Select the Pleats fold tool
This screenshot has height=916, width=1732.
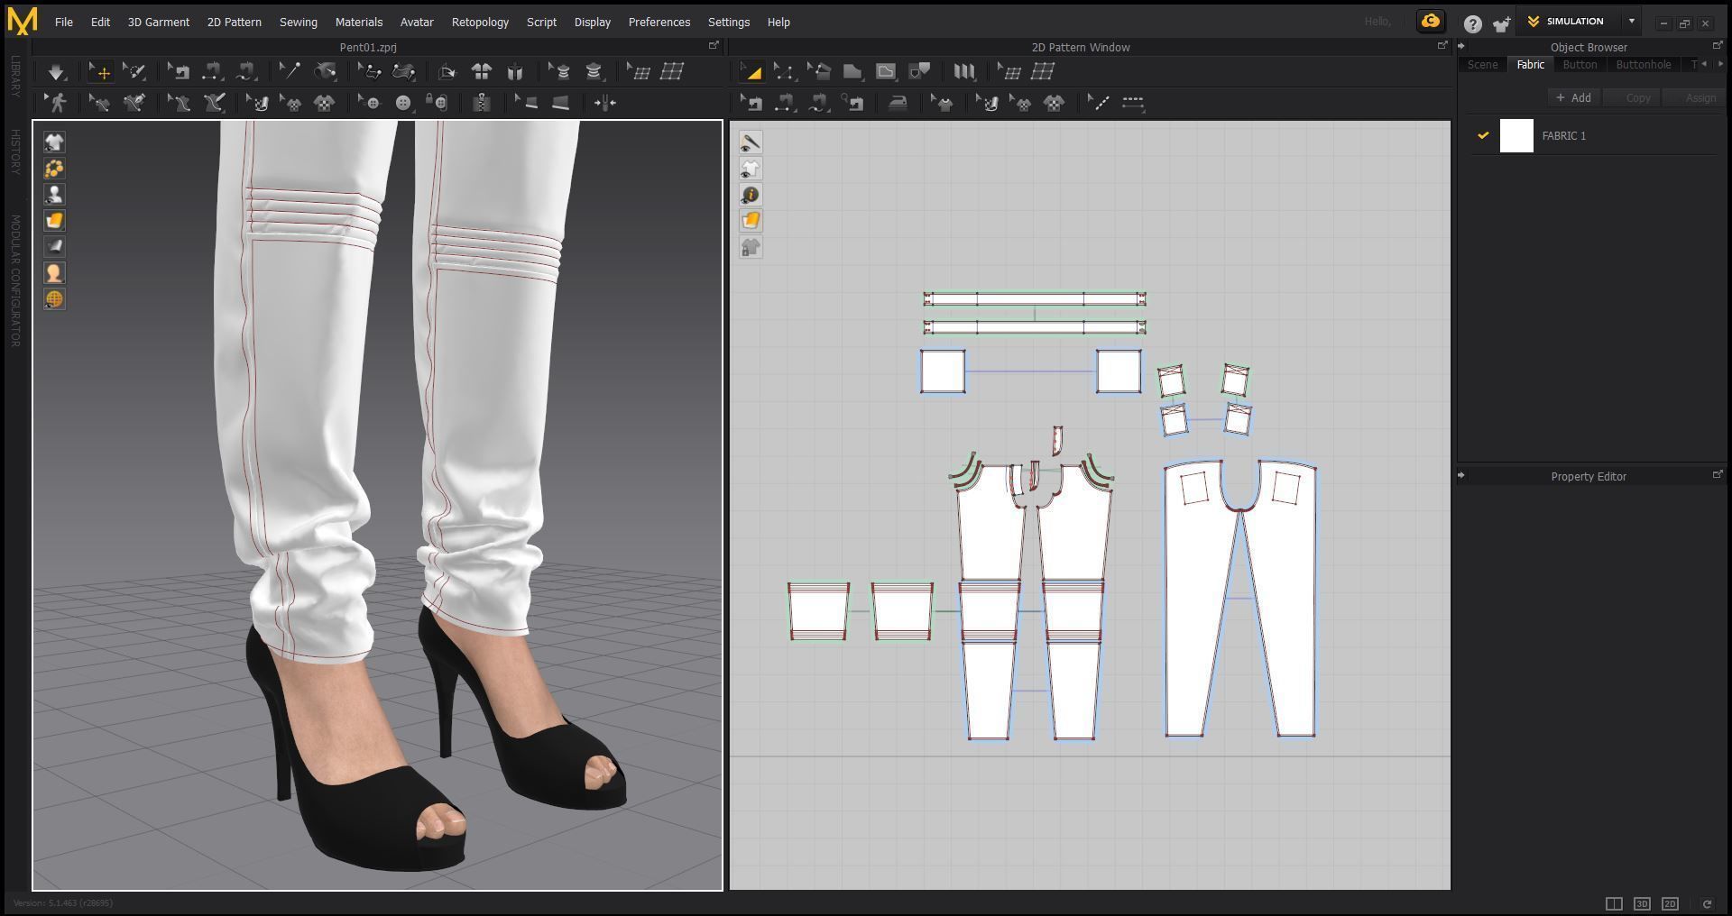963,72
